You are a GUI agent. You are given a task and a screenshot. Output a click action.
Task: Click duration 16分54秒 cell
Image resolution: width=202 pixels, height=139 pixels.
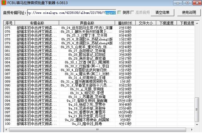[x=125, y=112]
